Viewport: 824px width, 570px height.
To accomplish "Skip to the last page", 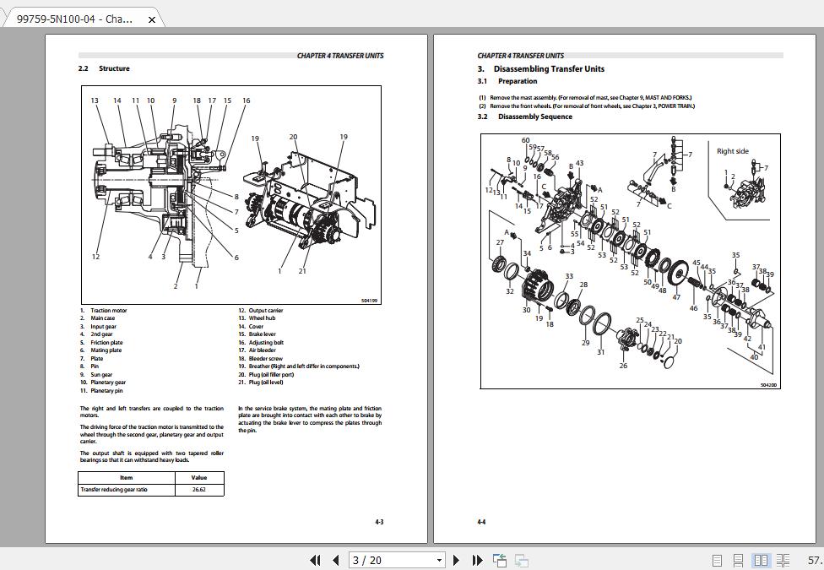I will point(475,560).
